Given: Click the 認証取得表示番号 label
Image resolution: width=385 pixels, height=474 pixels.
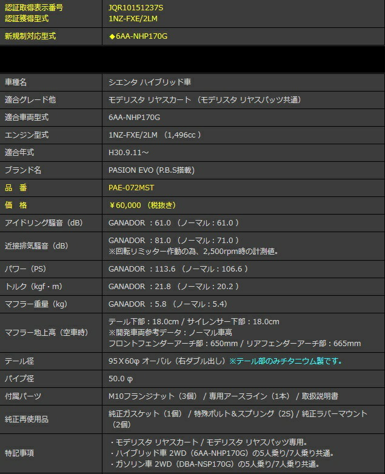Looking at the screenshot, I should point(34,8).
